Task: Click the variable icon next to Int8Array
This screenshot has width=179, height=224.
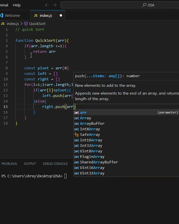Action: pos(76,129)
